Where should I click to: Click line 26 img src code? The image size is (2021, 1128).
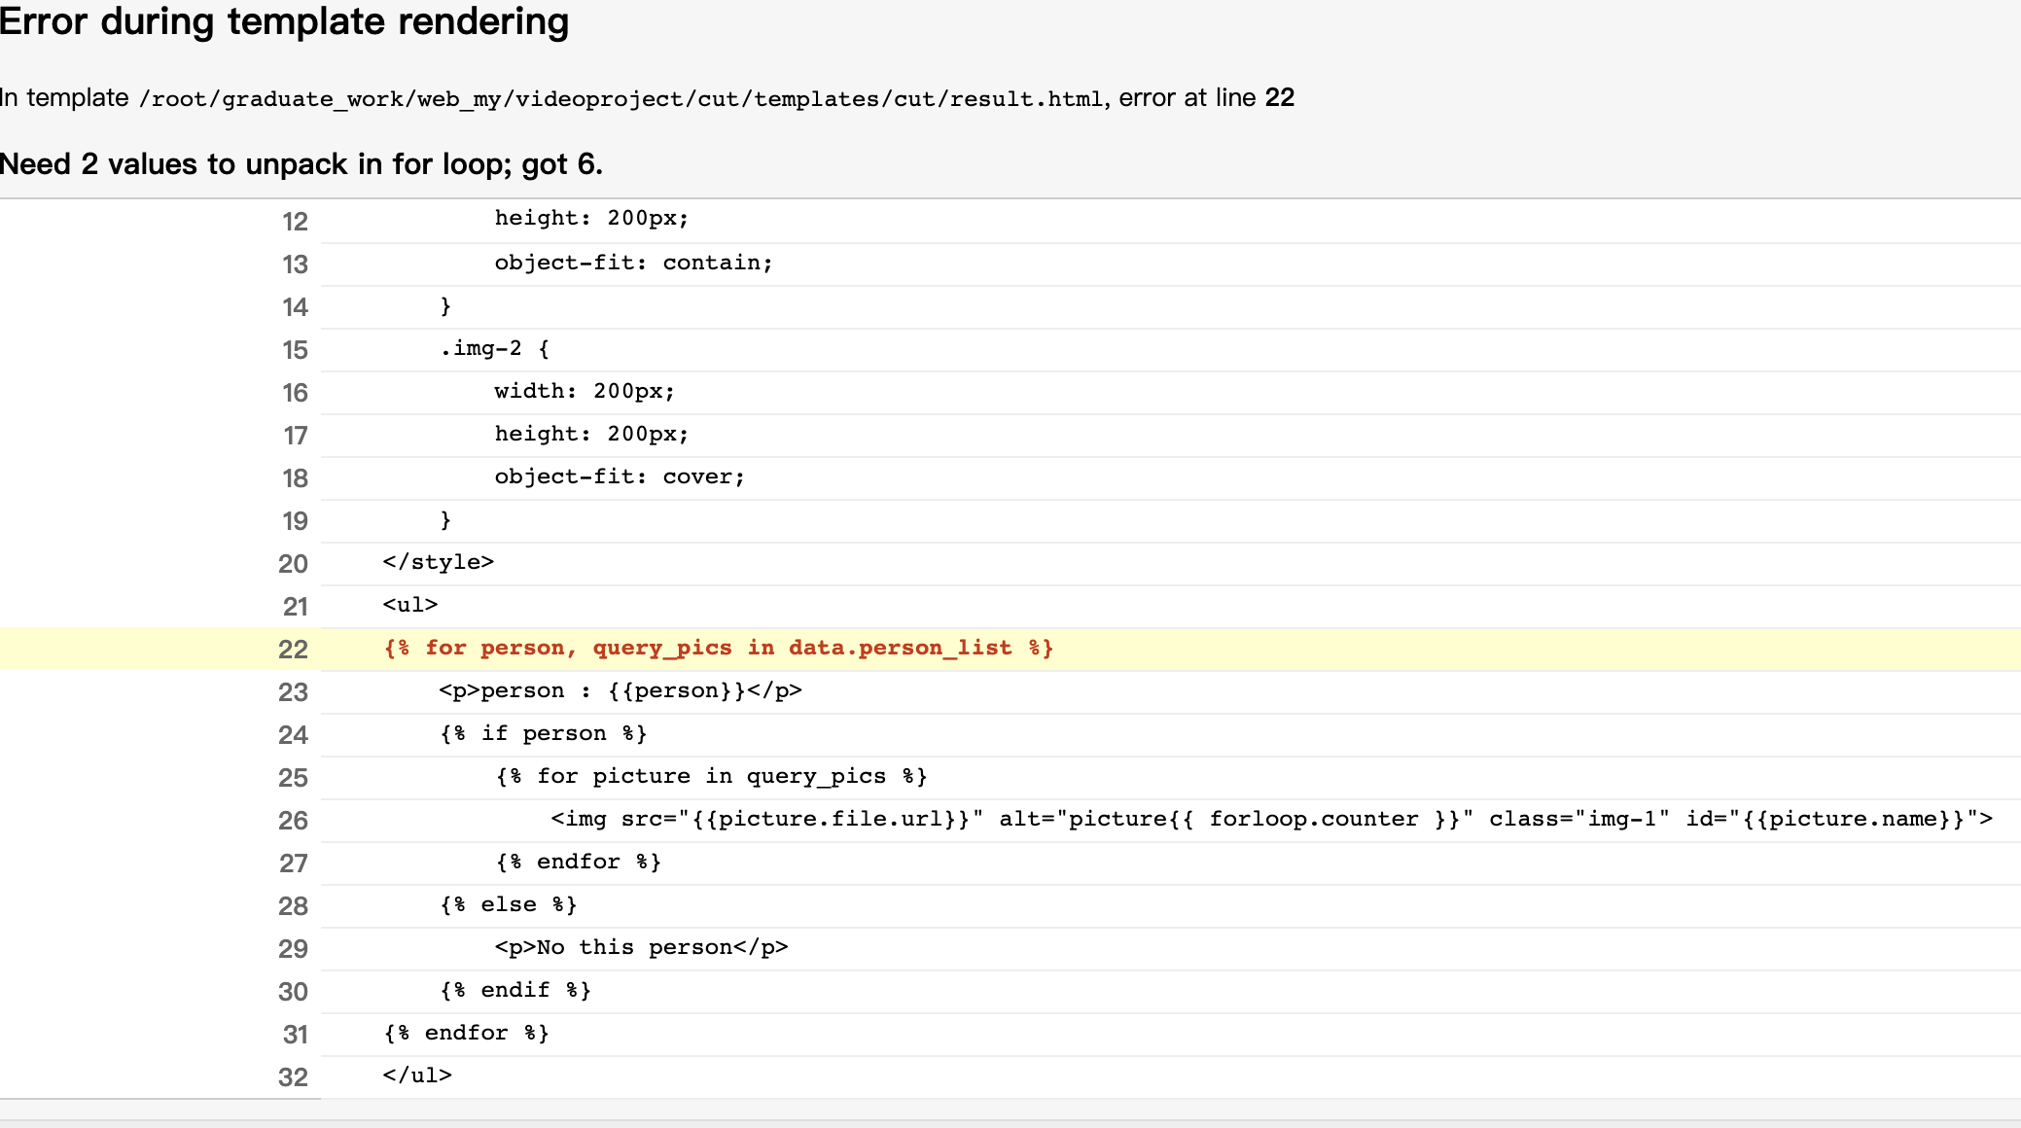pos(1270,819)
